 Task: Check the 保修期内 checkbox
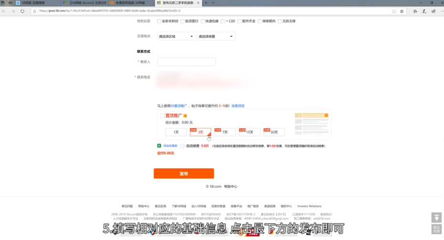click(x=260, y=21)
